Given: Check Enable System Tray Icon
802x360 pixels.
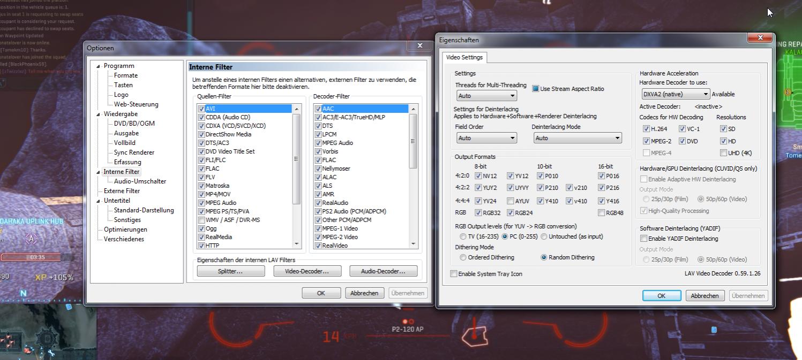Looking at the screenshot, I should tap(454, 274).
